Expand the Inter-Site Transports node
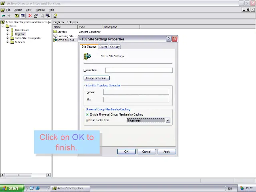Viewport: 256px width, 192px height. coord(7,38)
